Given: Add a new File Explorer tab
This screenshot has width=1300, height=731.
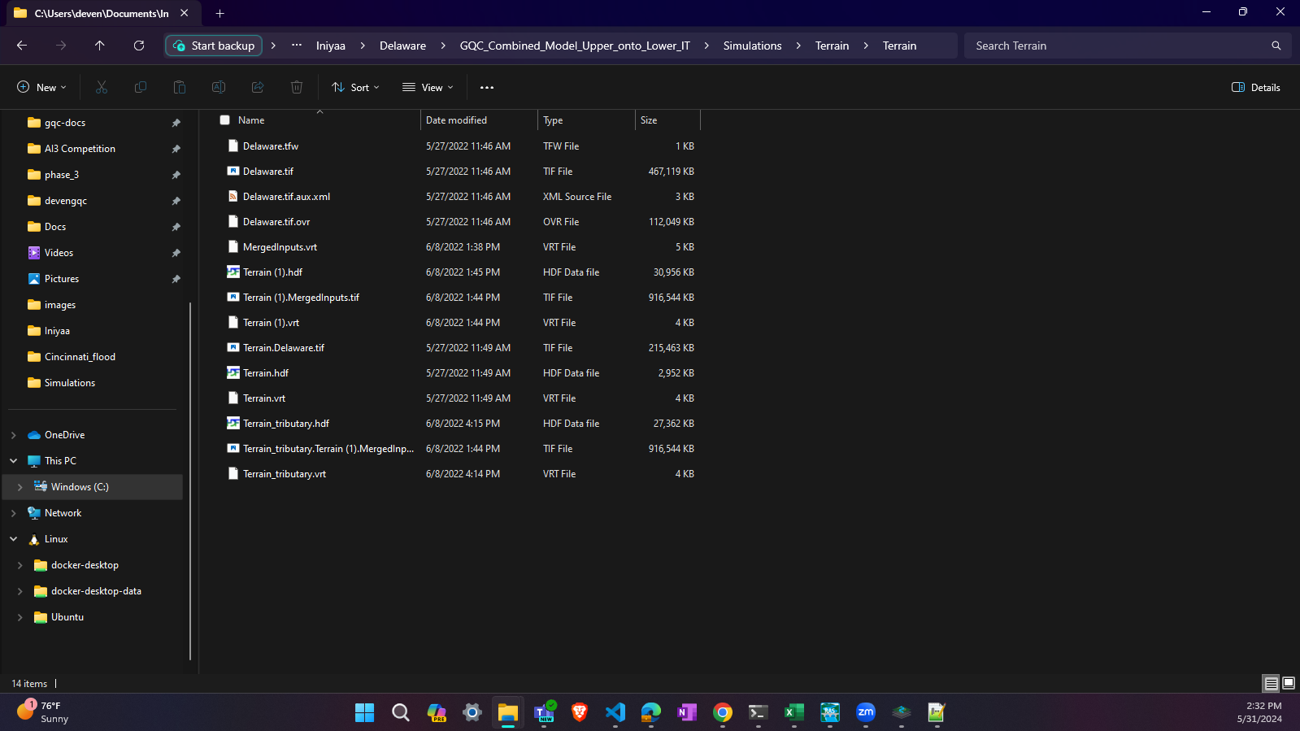Looking at the screenshot, I should click(x=220, y=13).
